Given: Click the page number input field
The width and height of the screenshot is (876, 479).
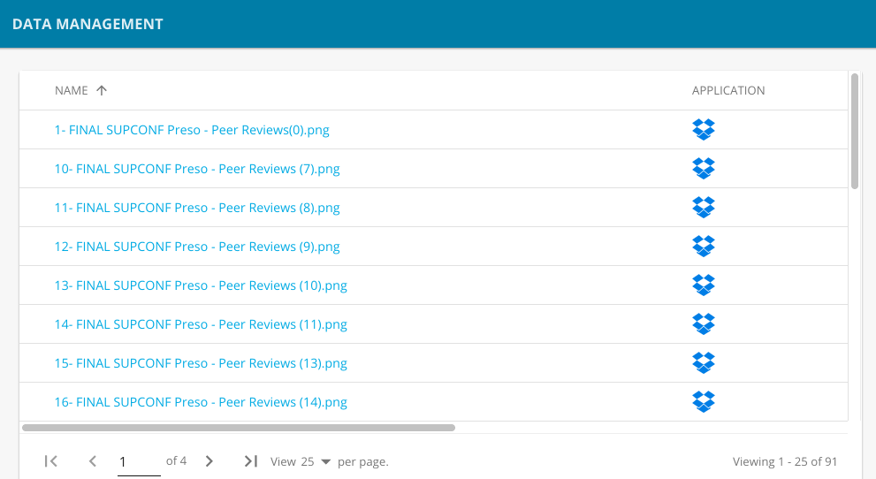Looking at the screenshot, I should tap(139, 462).
